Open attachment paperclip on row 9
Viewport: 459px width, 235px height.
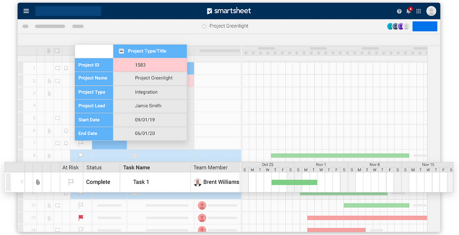[38, 182]
